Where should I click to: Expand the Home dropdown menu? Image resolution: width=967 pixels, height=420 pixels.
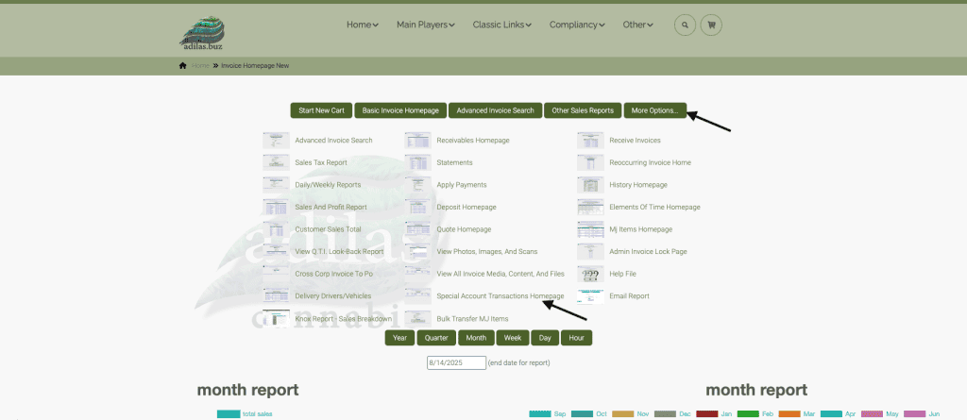pos(362,25)
